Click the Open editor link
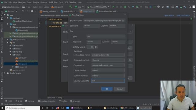The height and width of the screenshot is (110, 196). 169,16
